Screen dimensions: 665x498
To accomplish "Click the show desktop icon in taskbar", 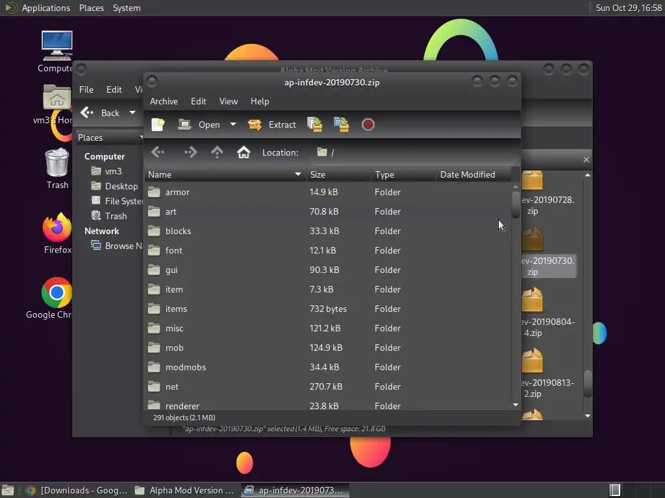I will click(x=8, y=490).
